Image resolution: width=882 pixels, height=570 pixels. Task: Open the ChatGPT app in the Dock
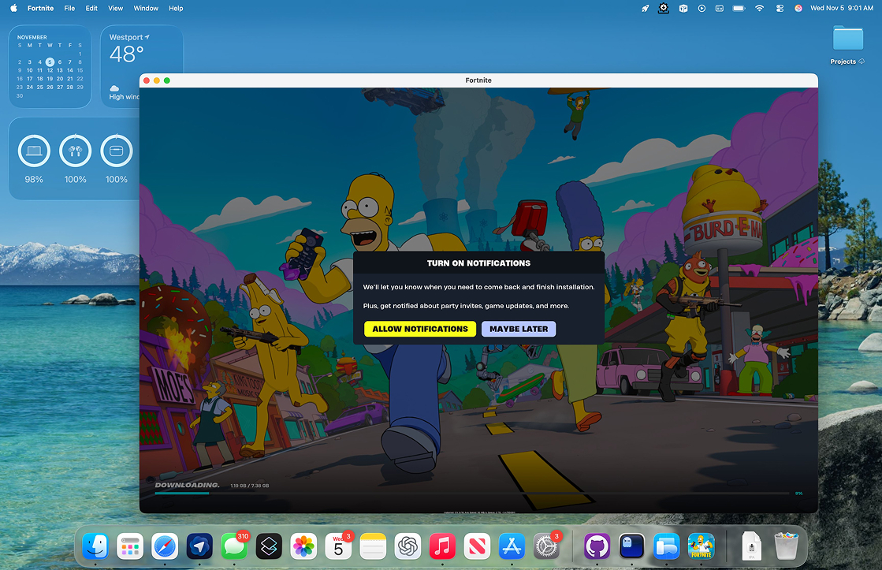tap(408, 546)
